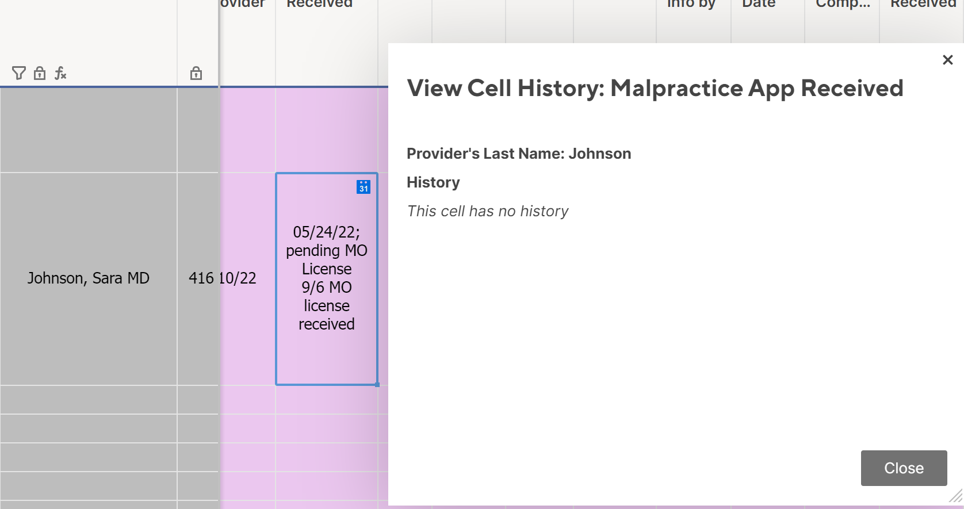Click the filter funnel icon in column header
This screenshot has width=964, height=509.
[x=19, y=73]
